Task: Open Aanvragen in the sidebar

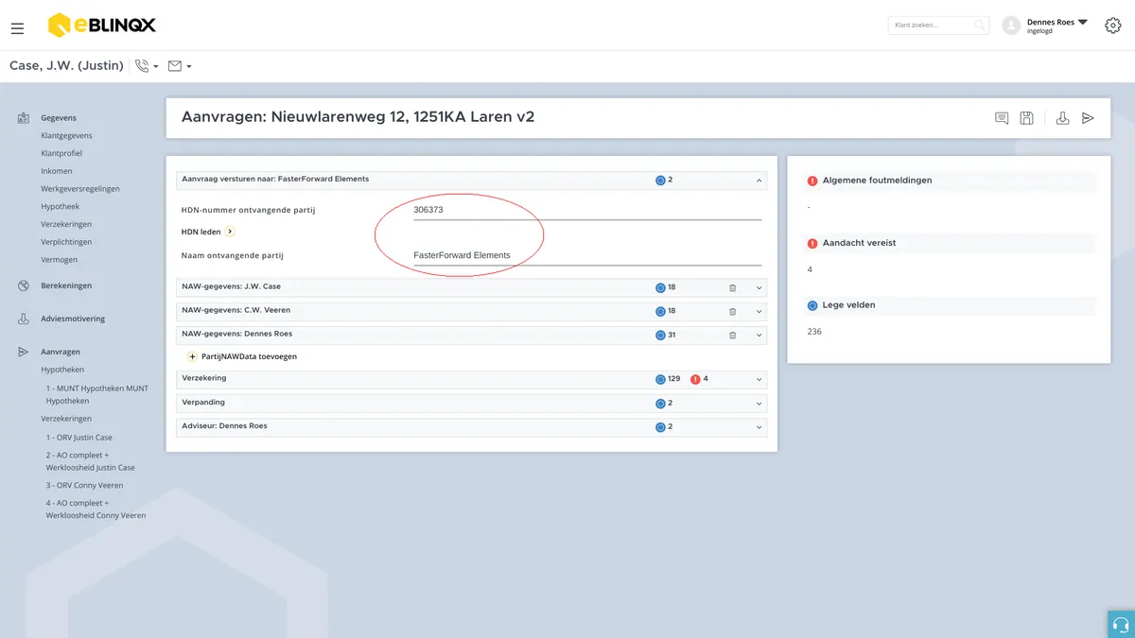Action: click(x=61, y=352)
